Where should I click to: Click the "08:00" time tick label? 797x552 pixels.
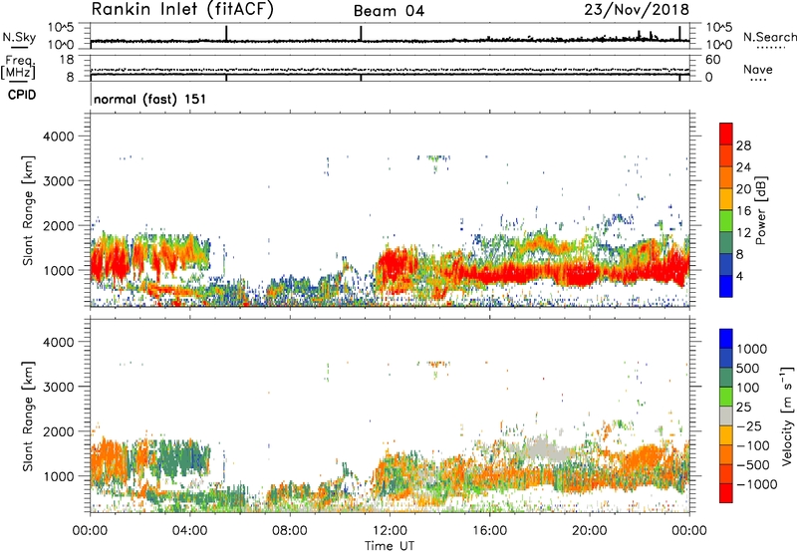click(x=290, y=531)
